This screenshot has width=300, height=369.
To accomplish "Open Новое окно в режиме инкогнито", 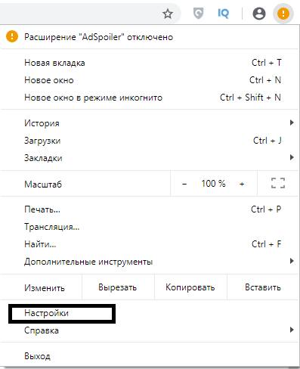I will [x=150, y=98].
